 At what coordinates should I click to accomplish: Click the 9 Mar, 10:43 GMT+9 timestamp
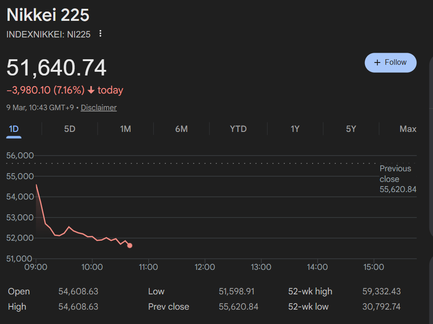40,108
